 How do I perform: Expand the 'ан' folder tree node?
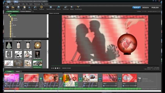9,33
